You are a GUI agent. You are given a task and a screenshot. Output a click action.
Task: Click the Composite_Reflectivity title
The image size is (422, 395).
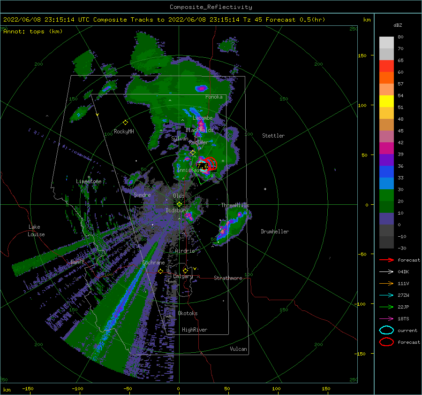tap(211, 7)
